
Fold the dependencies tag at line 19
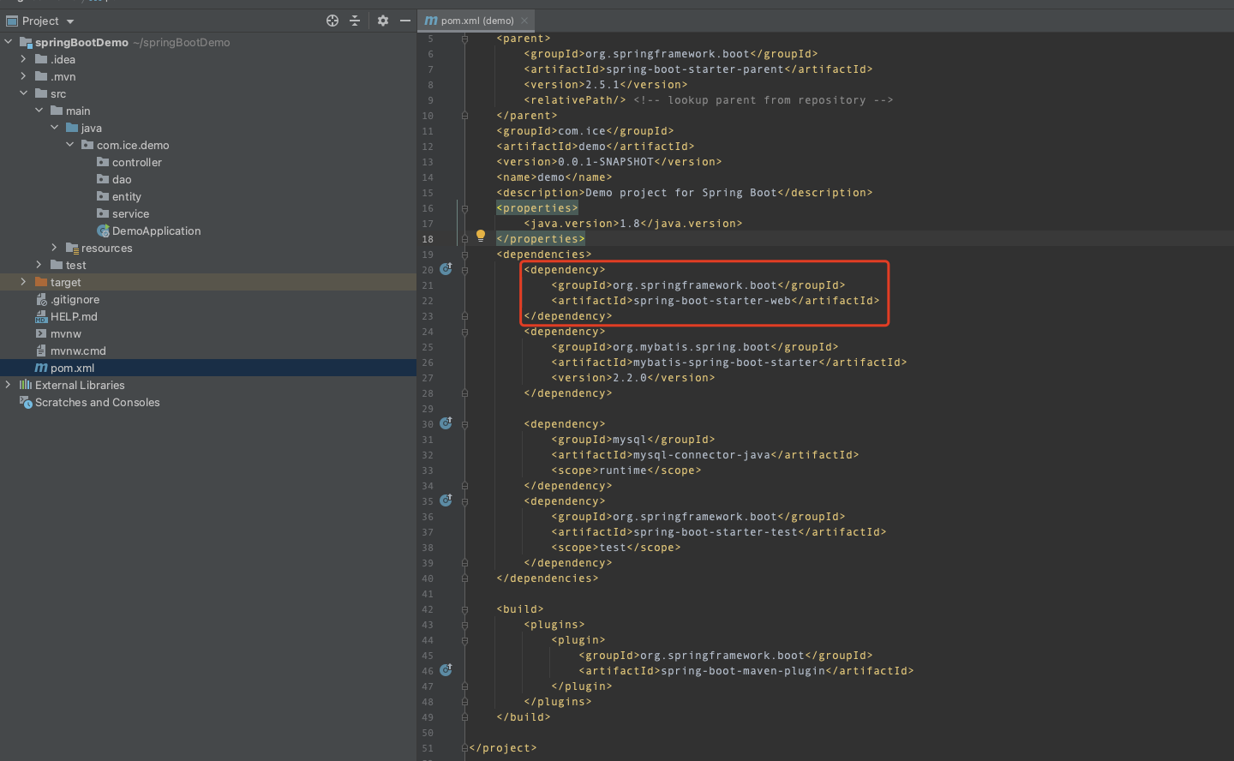464,255
